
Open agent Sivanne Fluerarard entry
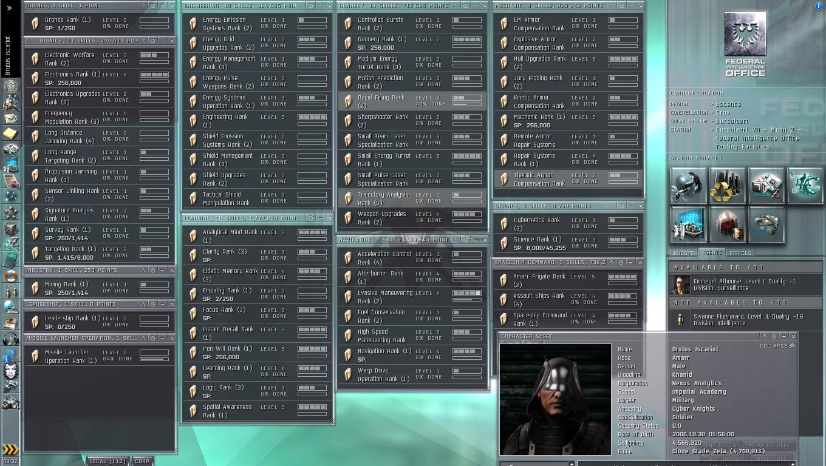(745, 320)
